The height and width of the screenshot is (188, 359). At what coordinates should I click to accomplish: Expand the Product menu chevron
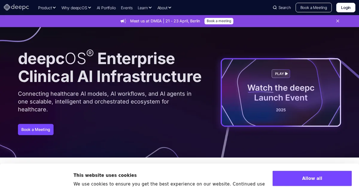pyautogui.click(x=54, y=7)
